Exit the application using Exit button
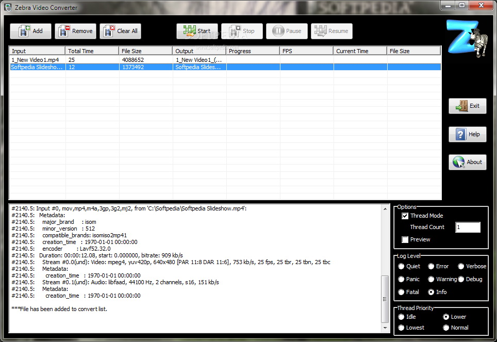The width and height of the screenshot is (497, 342). tap(468, 106)
